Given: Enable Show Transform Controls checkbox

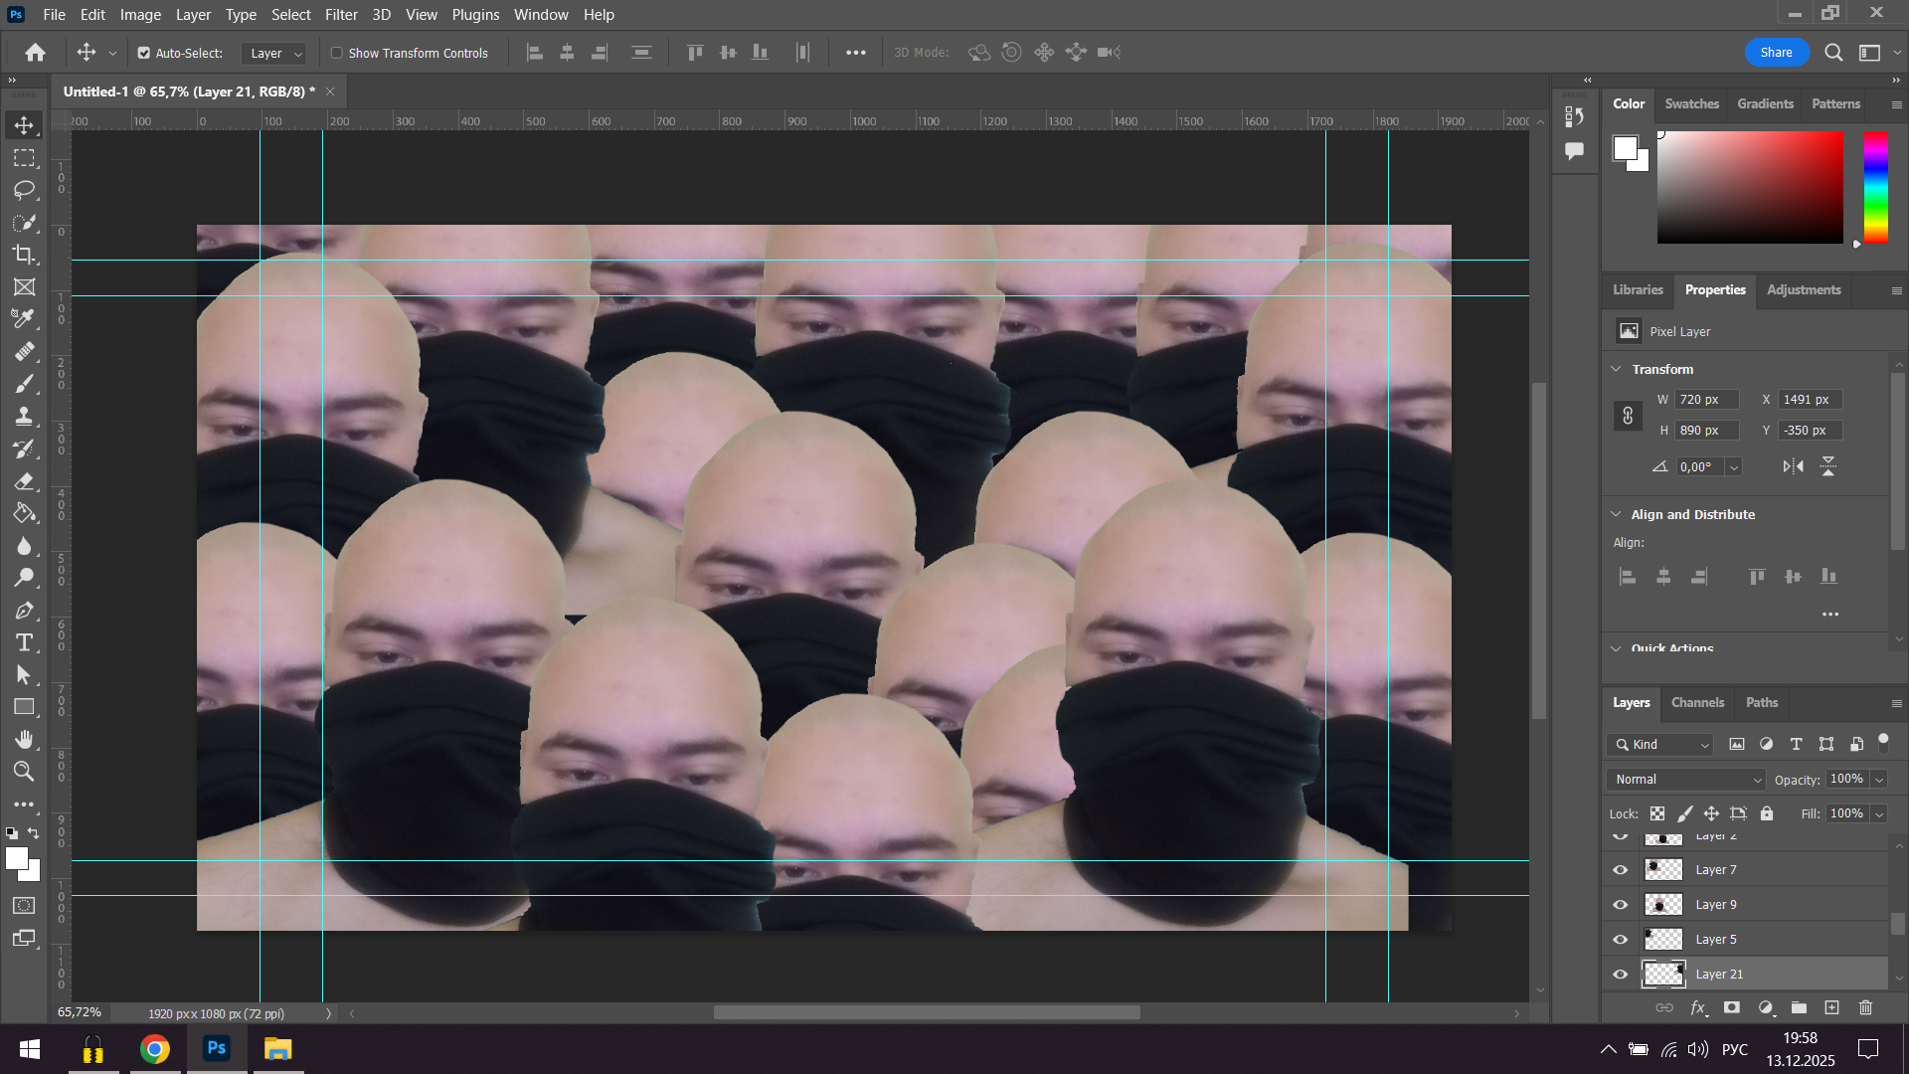Looking at the screenshot, I should (337, 53).
